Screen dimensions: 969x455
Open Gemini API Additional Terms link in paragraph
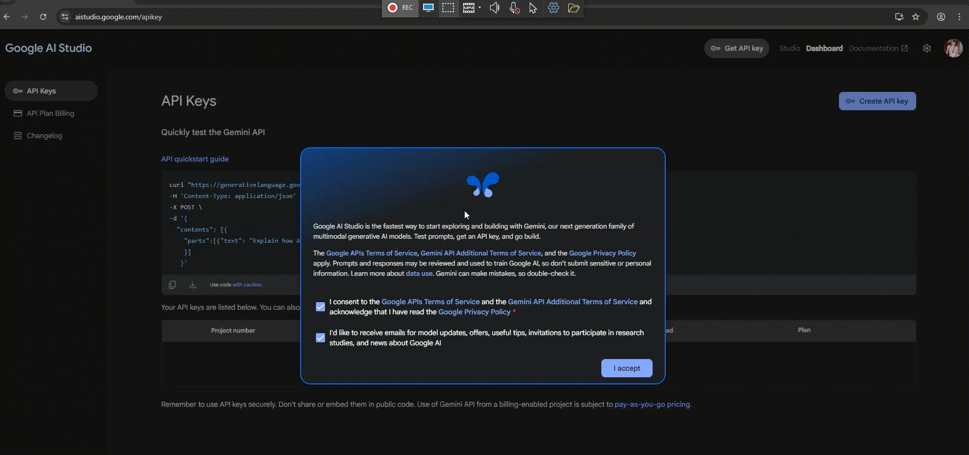click(x=481, y=253)
